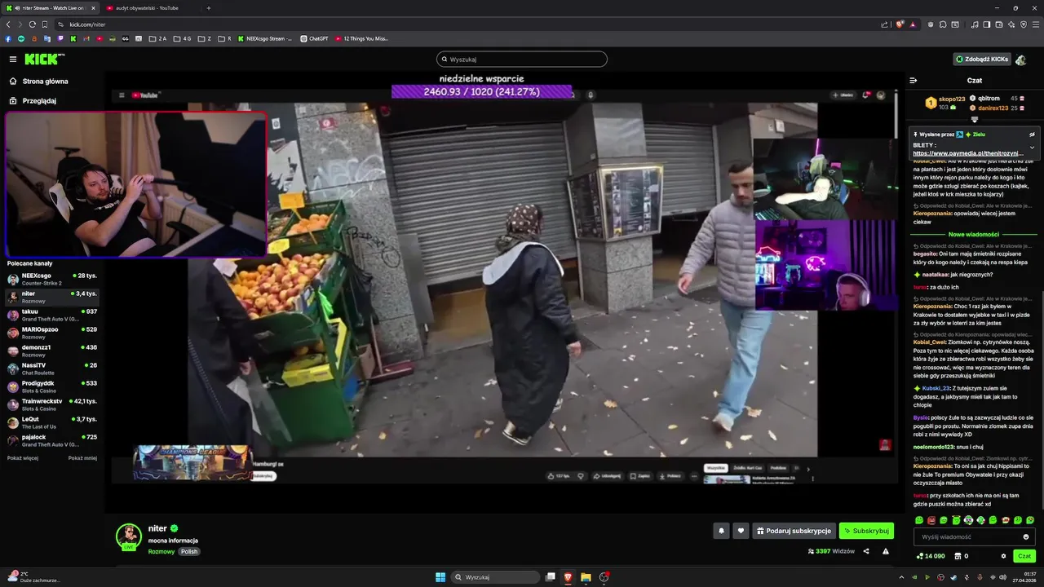This screenshot has height=587, width=1044.
Task: Click the Wyszukaj search field on Kick
Action: (522, 59)
